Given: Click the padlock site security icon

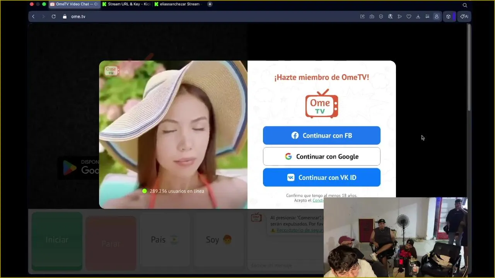Looking at the screenshot, I should pos(65,17).
